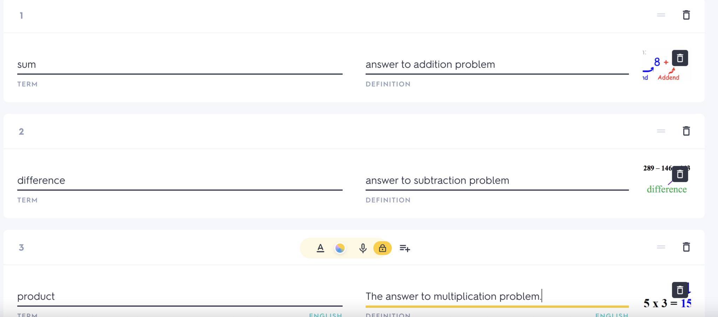
Task: Click the add-line list plus icon
Action: (405, 248)
